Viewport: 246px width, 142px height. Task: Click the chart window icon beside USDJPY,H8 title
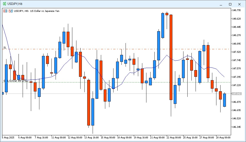[4, 4]
